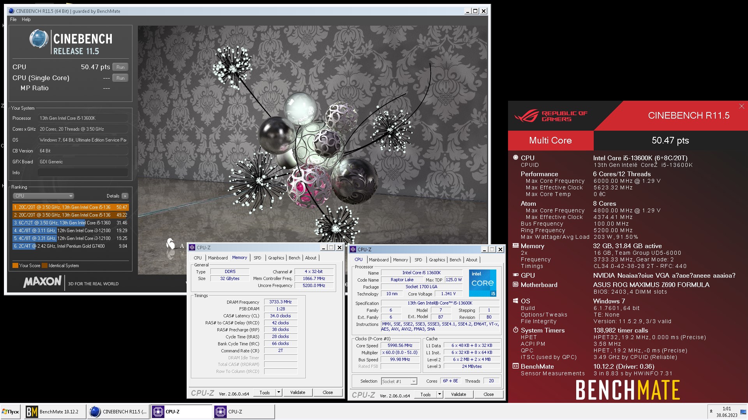Open Bench tab in right CPU-Z window
The image size is (748, 420).
point(455,260)
